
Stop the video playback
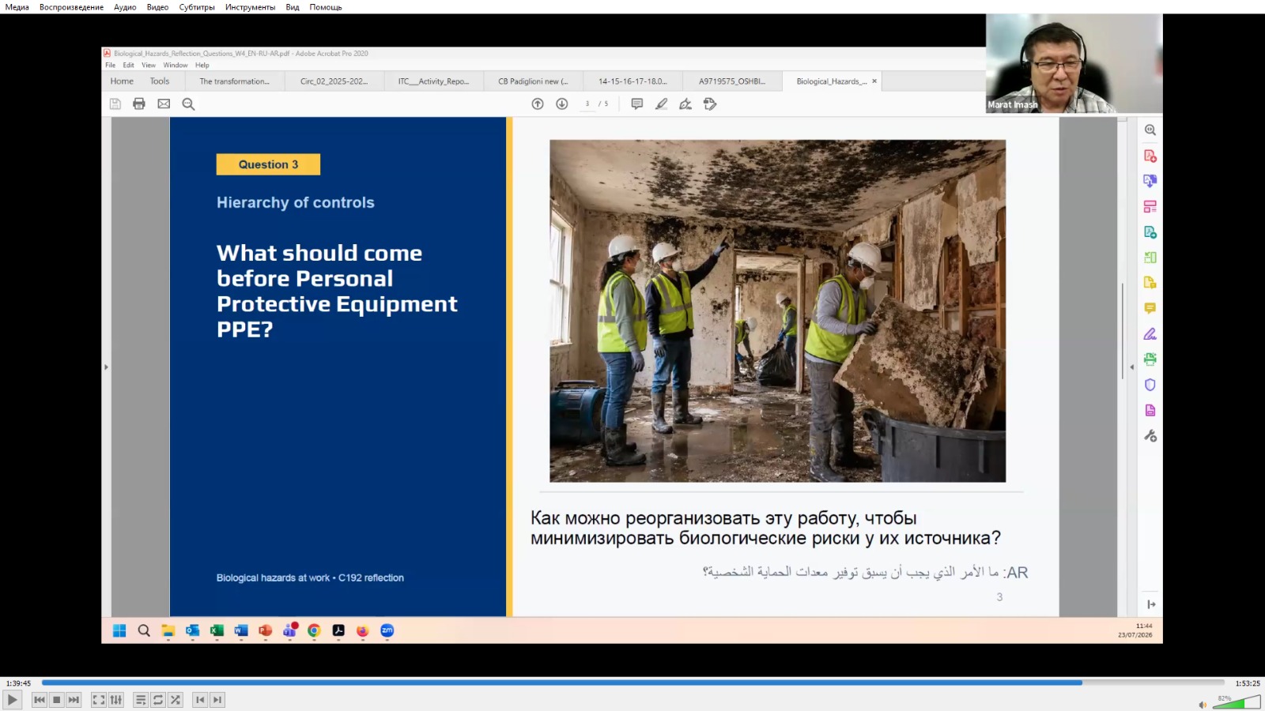tap(56, 700)
